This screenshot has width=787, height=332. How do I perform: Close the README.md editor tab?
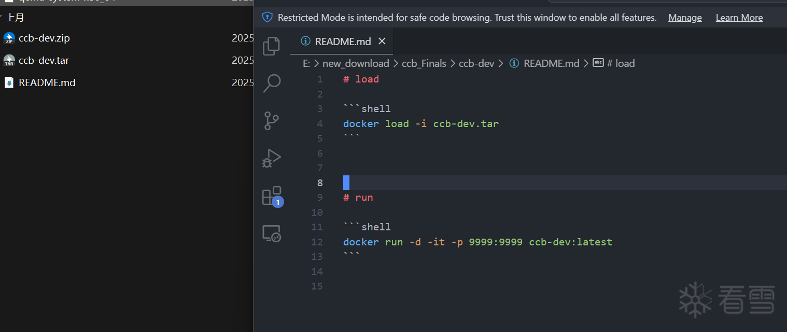tap(382, 41)
